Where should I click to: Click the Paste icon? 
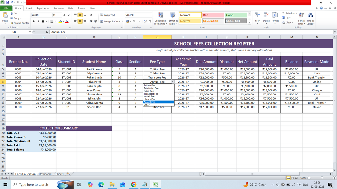5,15
